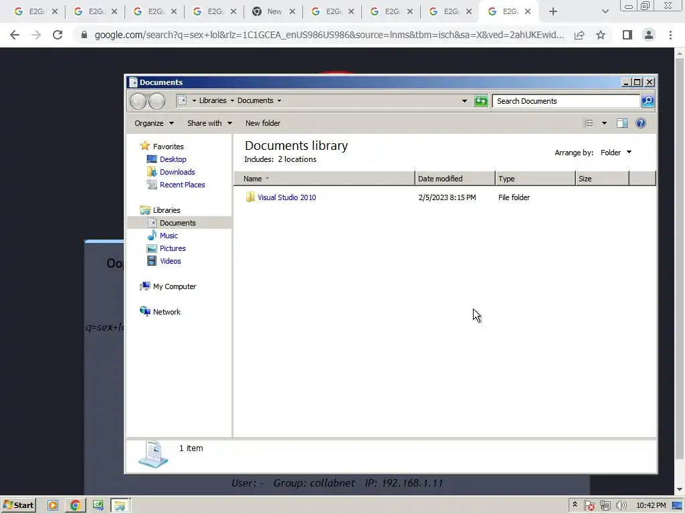Open the Organize menu
The height and width of the screenshot is (514, 685).
click(x=154, y=123)
